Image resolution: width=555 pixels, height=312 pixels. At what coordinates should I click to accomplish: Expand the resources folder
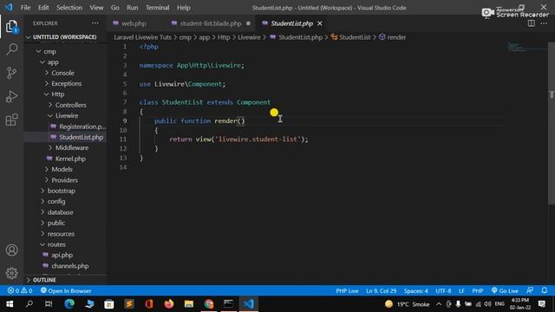[x=61, y=234]
